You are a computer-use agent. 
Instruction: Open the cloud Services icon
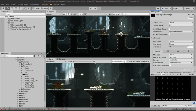coord(158,8)
